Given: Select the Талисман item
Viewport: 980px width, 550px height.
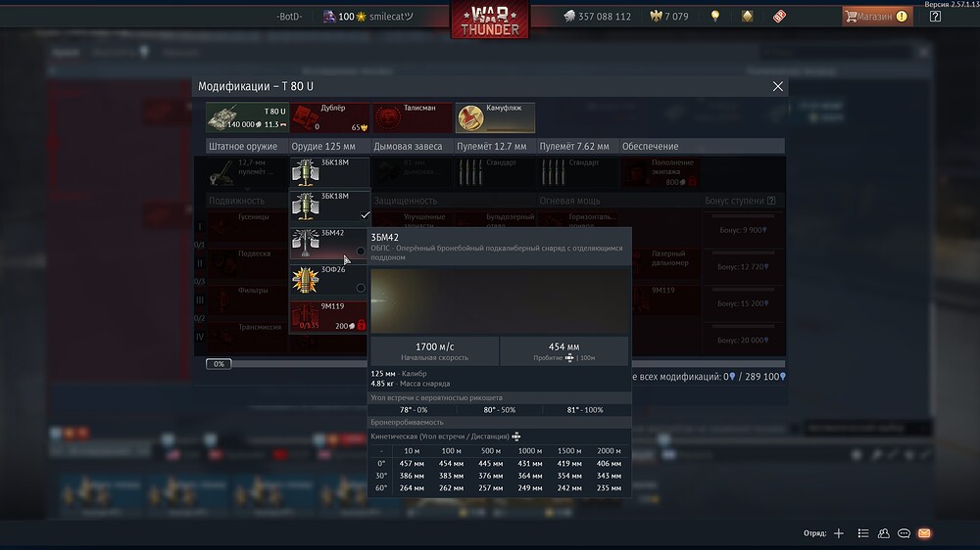Looking at the screenshot, I should pos(413,118).
